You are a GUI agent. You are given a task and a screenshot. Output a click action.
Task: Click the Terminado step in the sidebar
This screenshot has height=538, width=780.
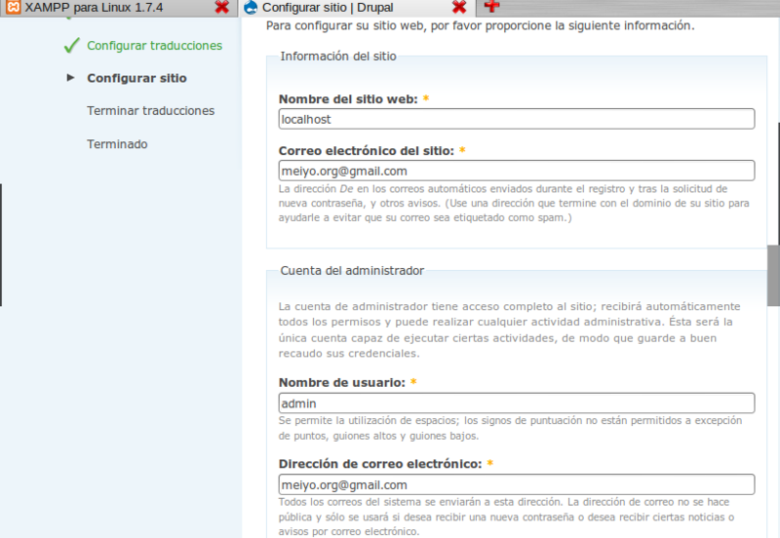[117, 144]
